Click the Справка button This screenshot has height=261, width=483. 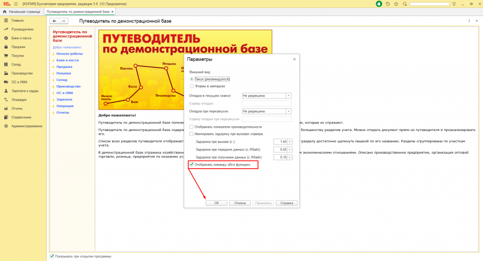(x=287, y=203)
